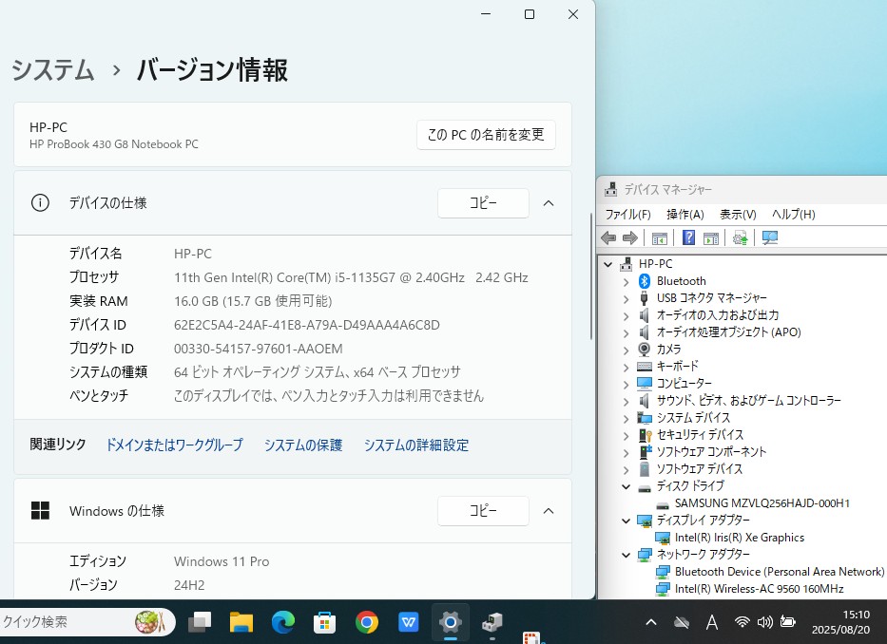Image resolution: width=887 pixels, height=644 pixels.
Task: Open the システムの保護 link
Action: pyautogui.click(x=303, y=445)
